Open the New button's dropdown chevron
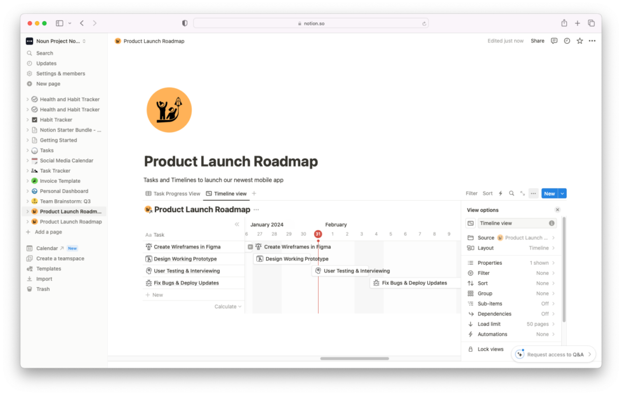This screenshot has height=395, width=622. [x=563, y=193]
